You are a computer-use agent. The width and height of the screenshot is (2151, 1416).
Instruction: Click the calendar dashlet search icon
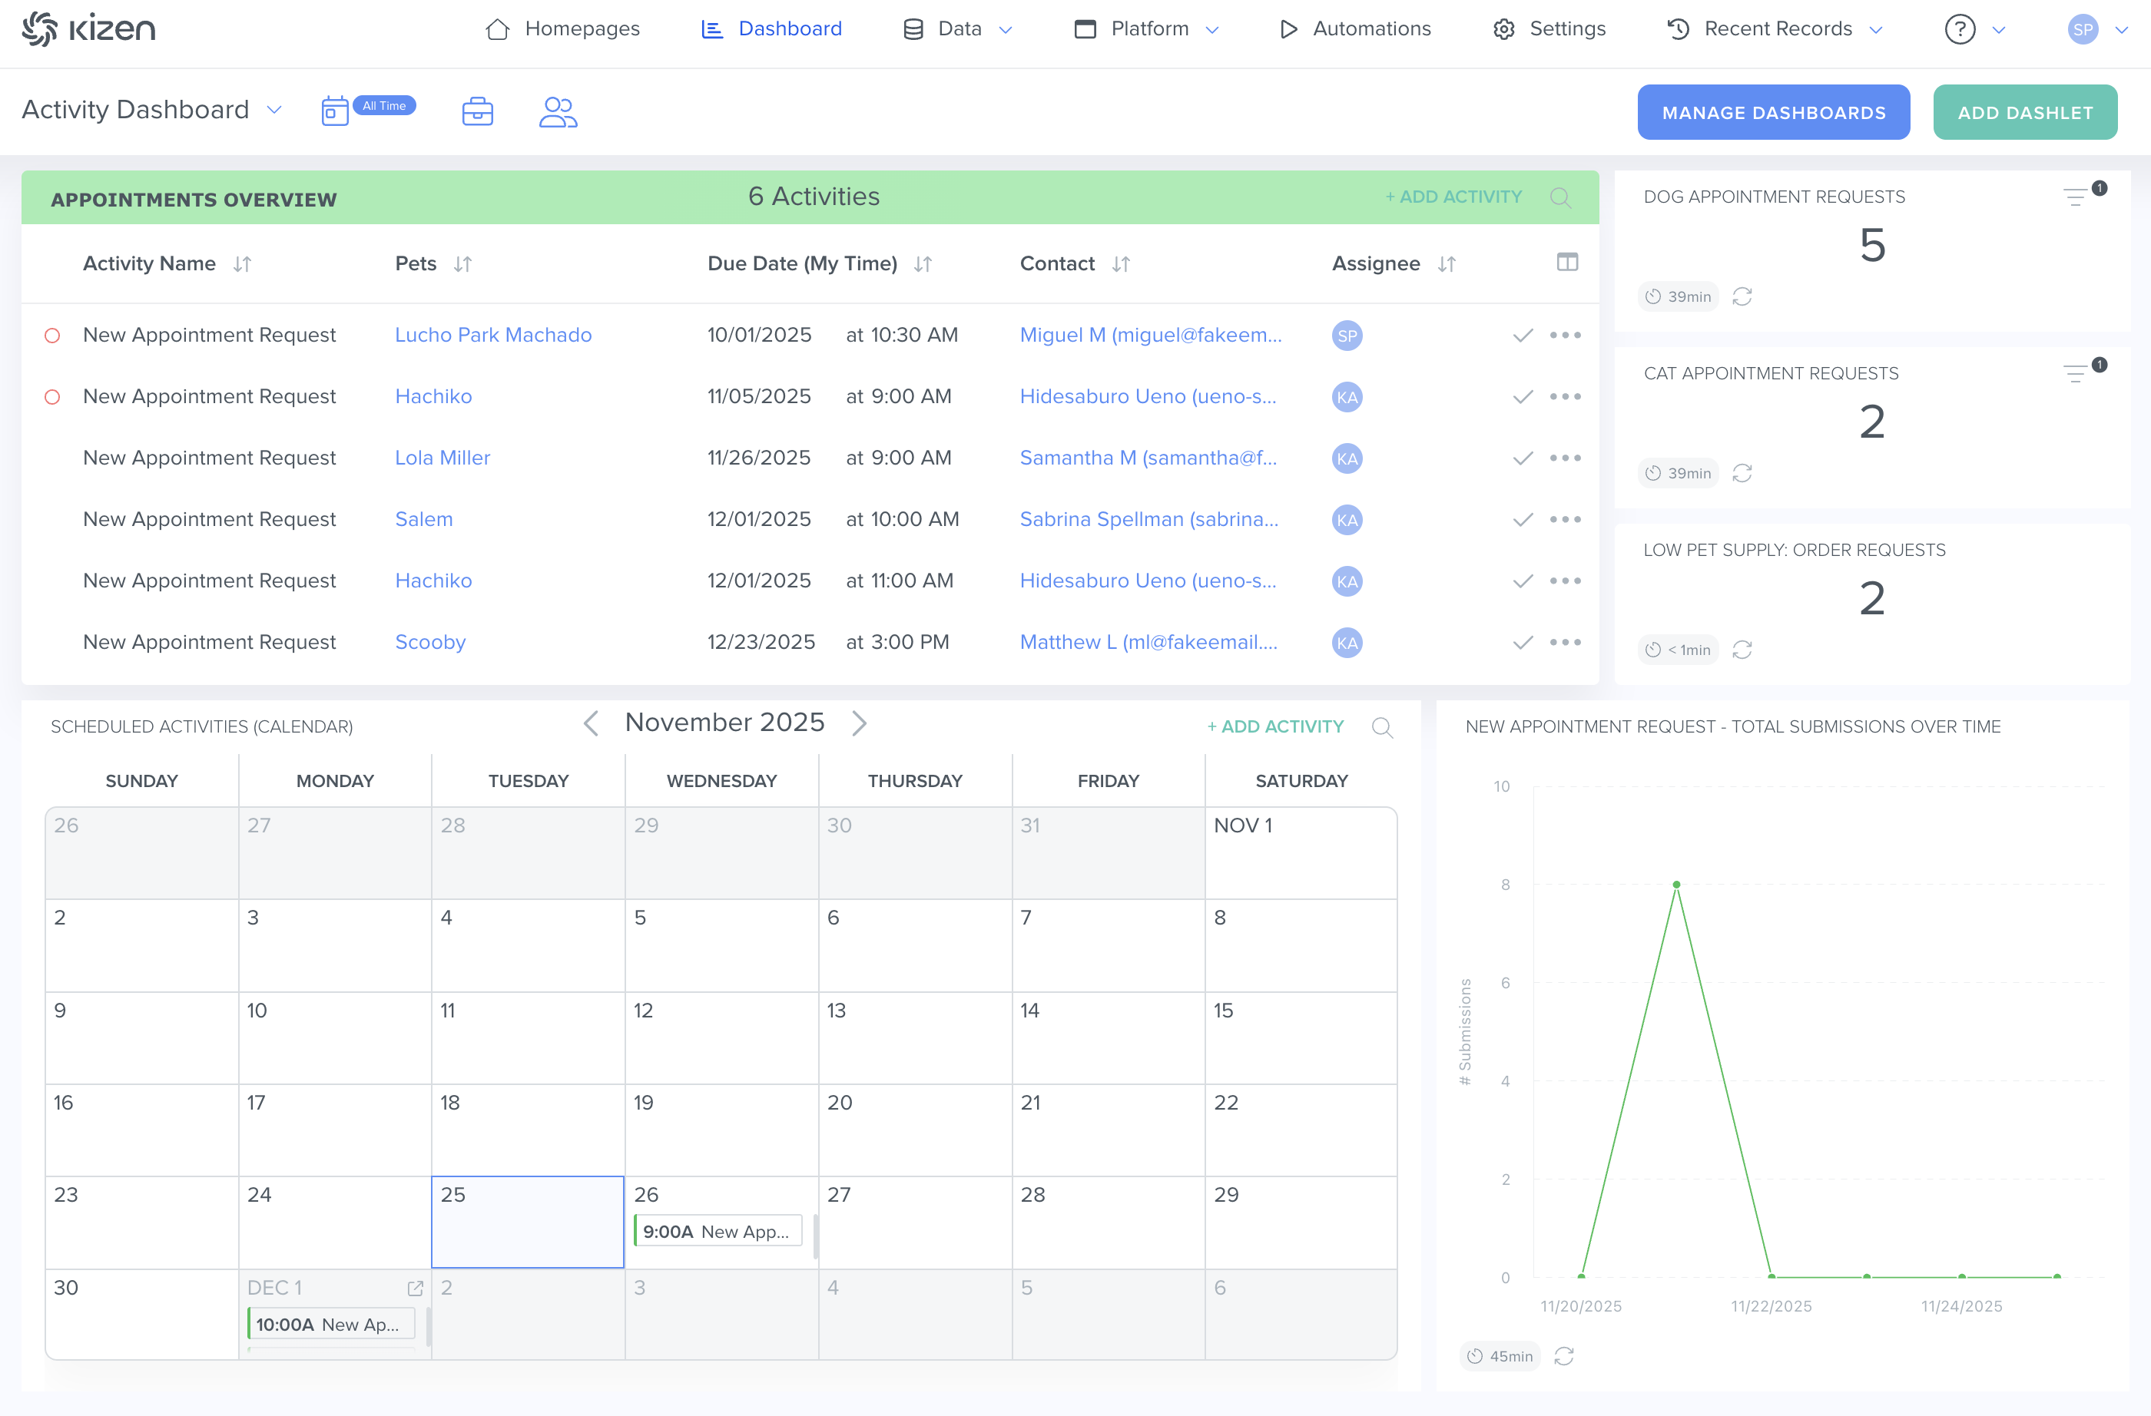tap(1382, 726)
